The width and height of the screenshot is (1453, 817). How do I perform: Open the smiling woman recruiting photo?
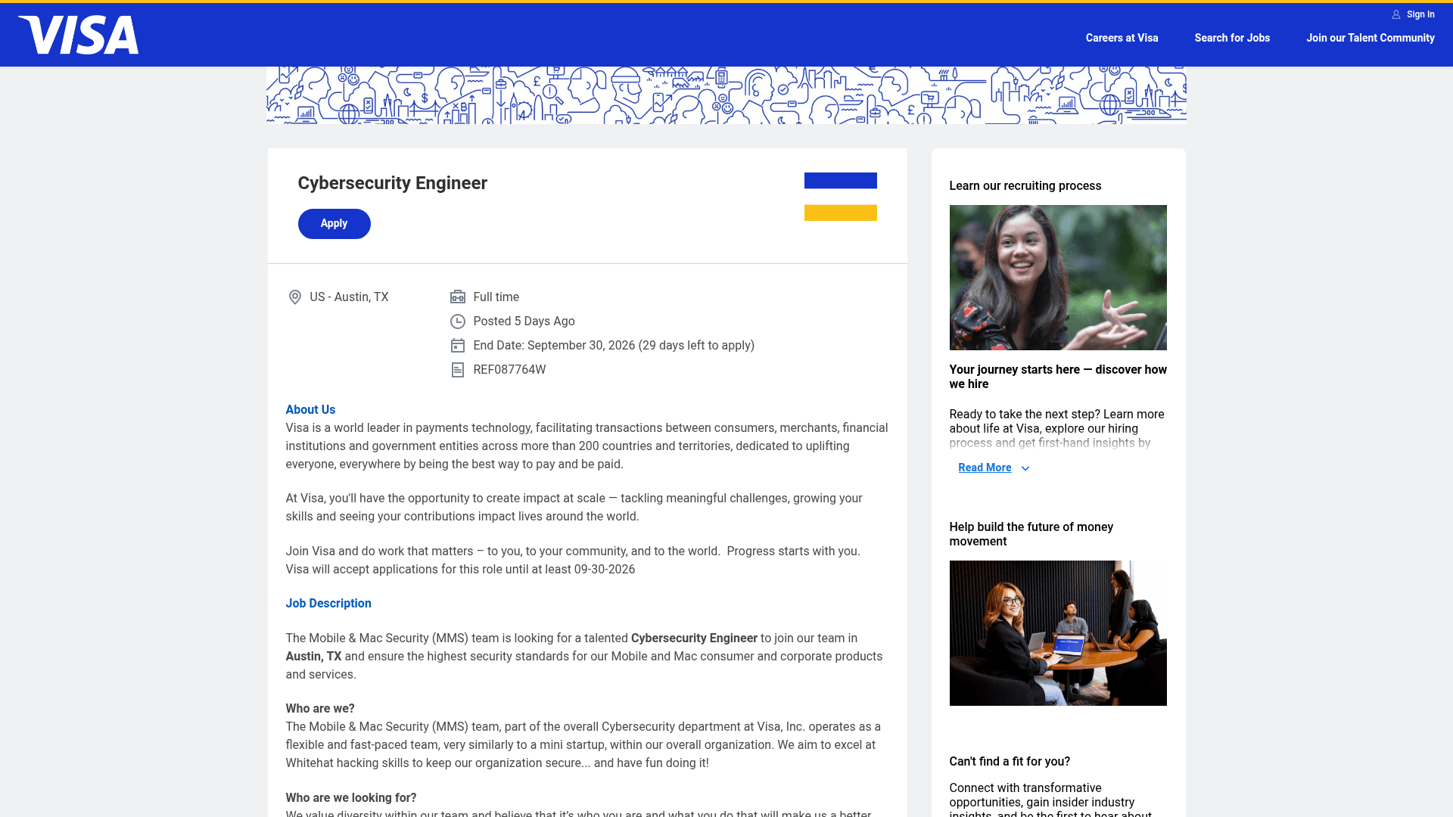1058,278
